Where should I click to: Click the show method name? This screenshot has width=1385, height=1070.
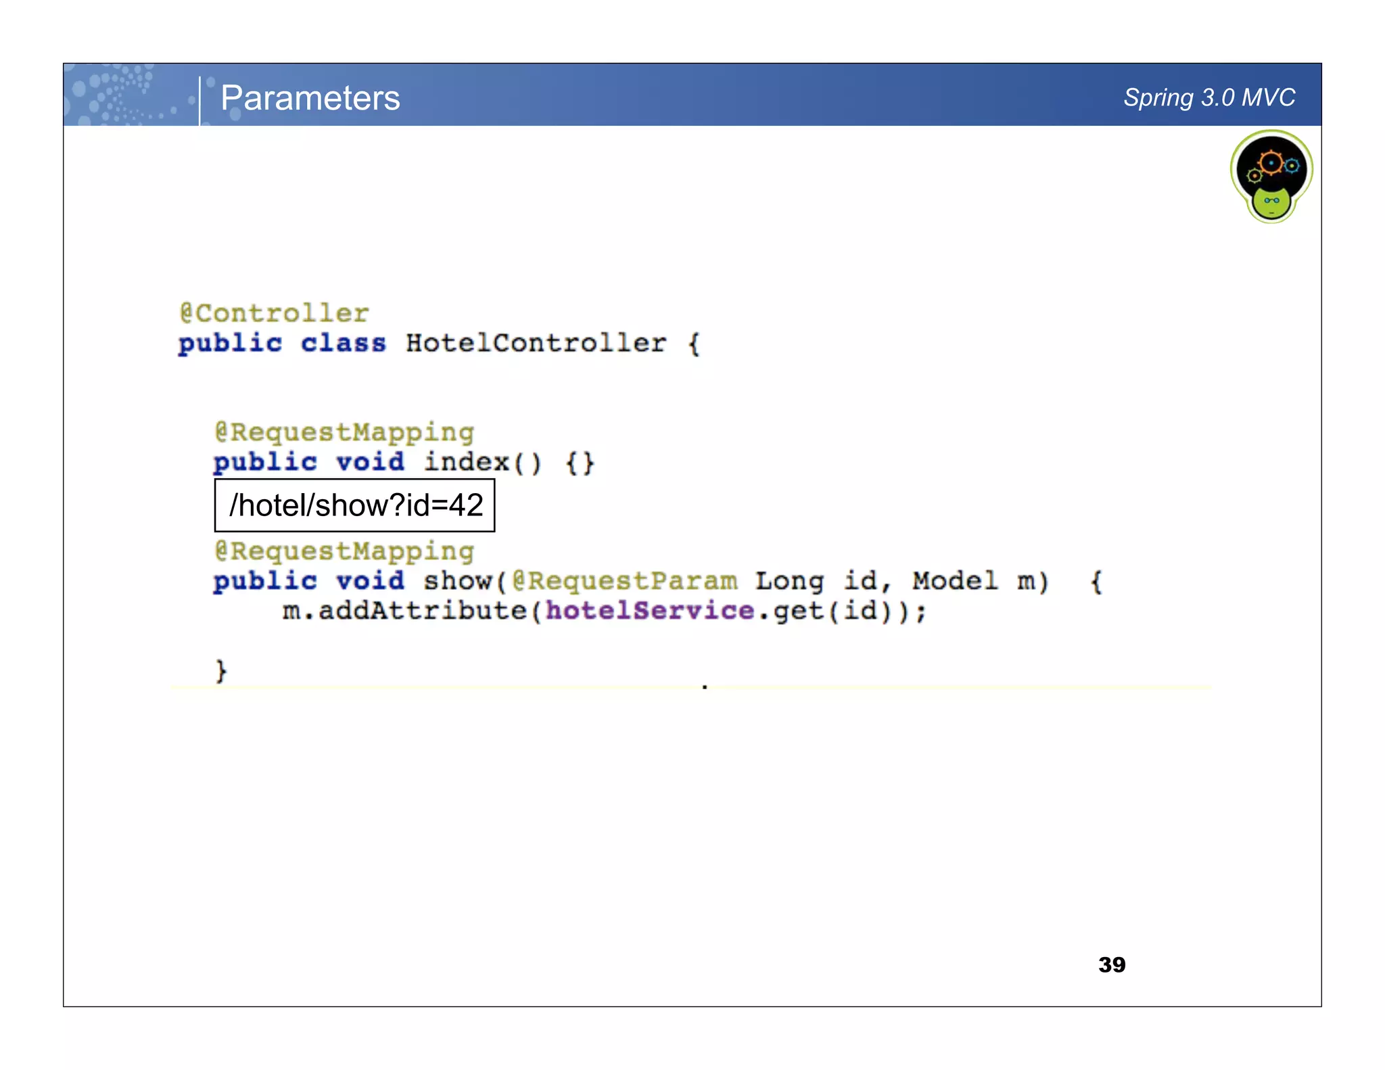458,581
